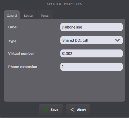Screen dimensions: 129x118
Task: Click the SHORTCUT PROPERTIES title
Action: 65,4
